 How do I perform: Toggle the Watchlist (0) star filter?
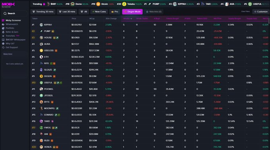coord(154,11)
